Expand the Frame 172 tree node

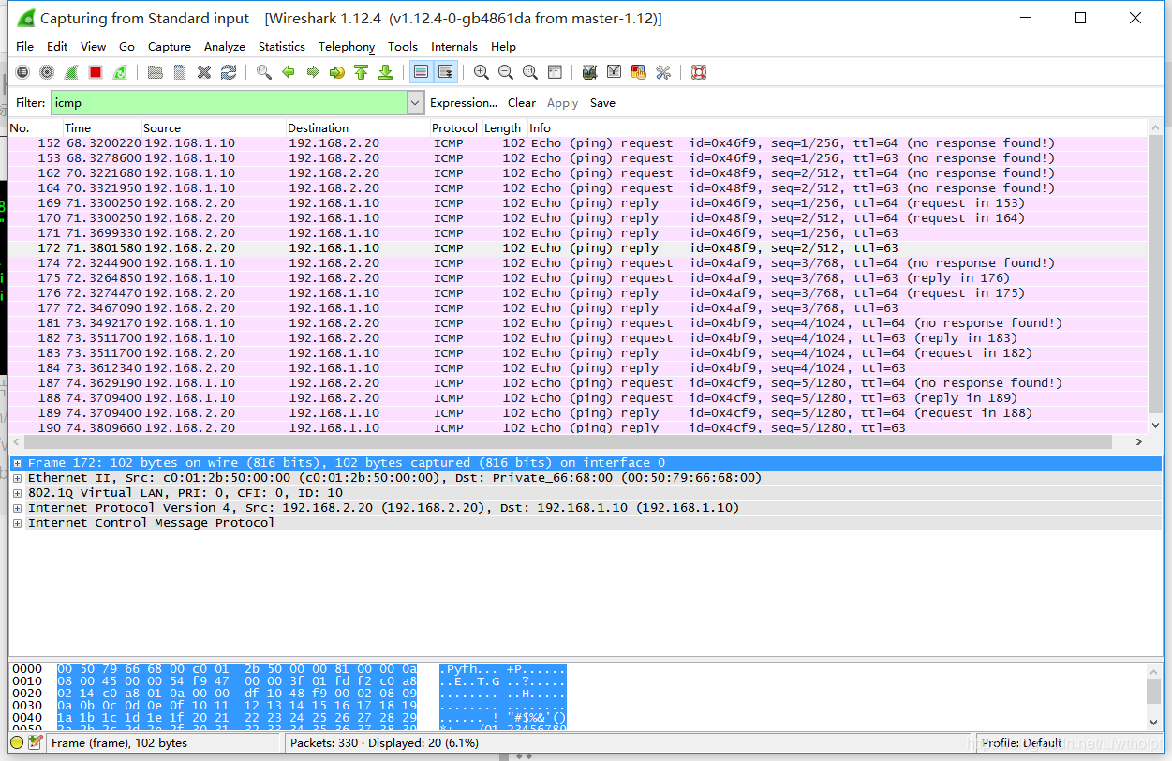pyautogui.click(x=17, y=463)
